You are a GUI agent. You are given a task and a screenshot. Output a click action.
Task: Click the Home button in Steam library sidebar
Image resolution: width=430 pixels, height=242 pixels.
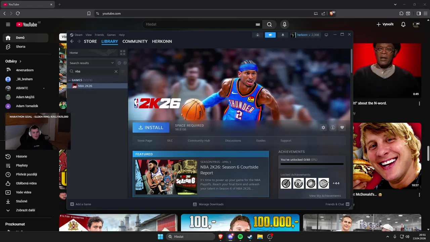coord(93,53)
